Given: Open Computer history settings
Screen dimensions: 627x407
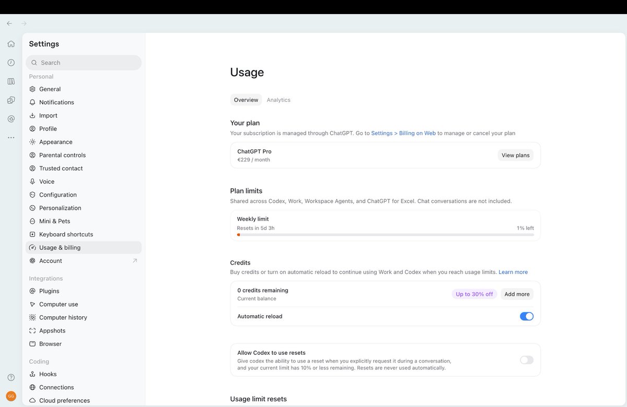Looking at the screenshot, I should click(84, 317).
